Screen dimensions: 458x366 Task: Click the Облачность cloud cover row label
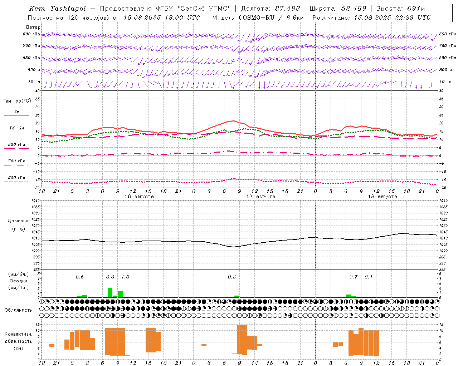tap(18, 310)
